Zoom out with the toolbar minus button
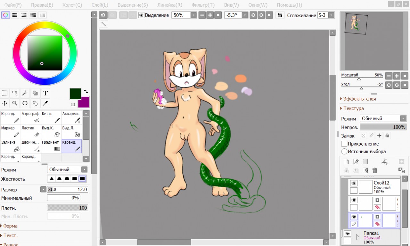410x246 pixels. [202, 15]
